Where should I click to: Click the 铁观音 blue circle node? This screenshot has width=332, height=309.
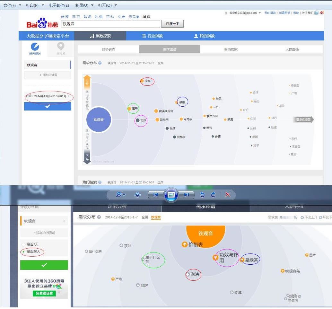click(99, 120)
